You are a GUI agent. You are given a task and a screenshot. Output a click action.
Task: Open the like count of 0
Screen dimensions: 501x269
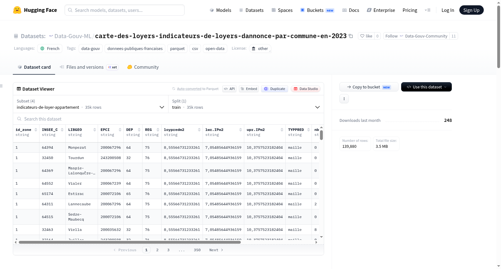pyautogui.click(x=377, y=36)
